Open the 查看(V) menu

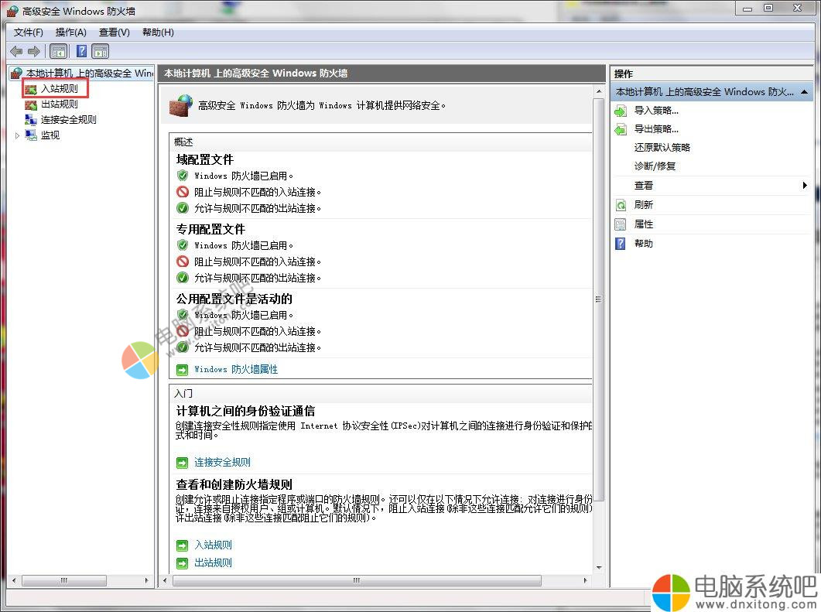[x=115, y=32]
